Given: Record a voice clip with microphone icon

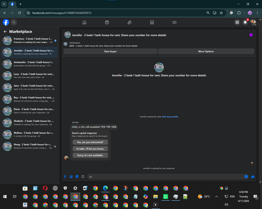Looking at the screenshot, I should click(x=65, y=177).
